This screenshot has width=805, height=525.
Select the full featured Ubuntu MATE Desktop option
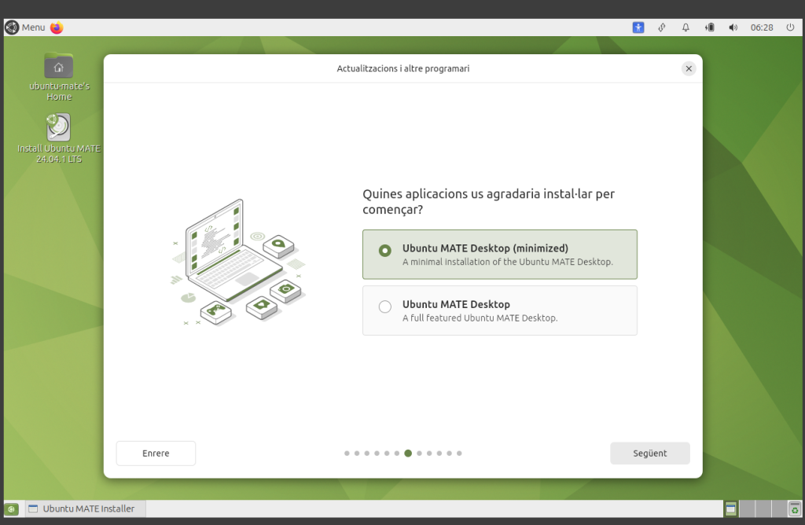pyautogui.click(x=385, y=307)
